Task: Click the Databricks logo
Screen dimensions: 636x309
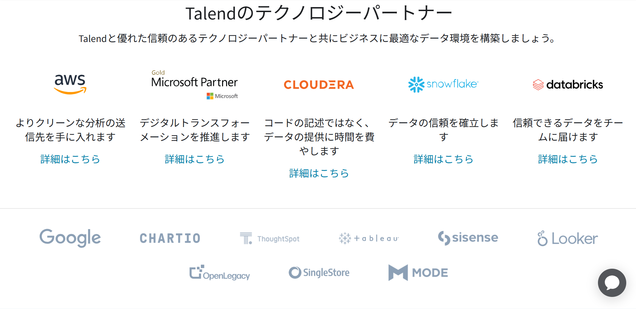Action: point(568,85)
